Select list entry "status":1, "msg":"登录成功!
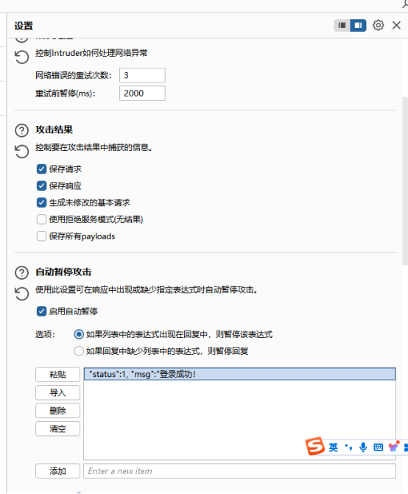408x494 pixels. click(x=239, y=374)
